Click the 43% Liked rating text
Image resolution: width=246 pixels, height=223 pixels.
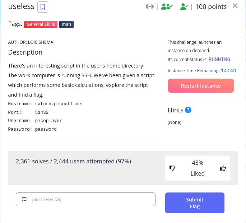tap(198, 168)
